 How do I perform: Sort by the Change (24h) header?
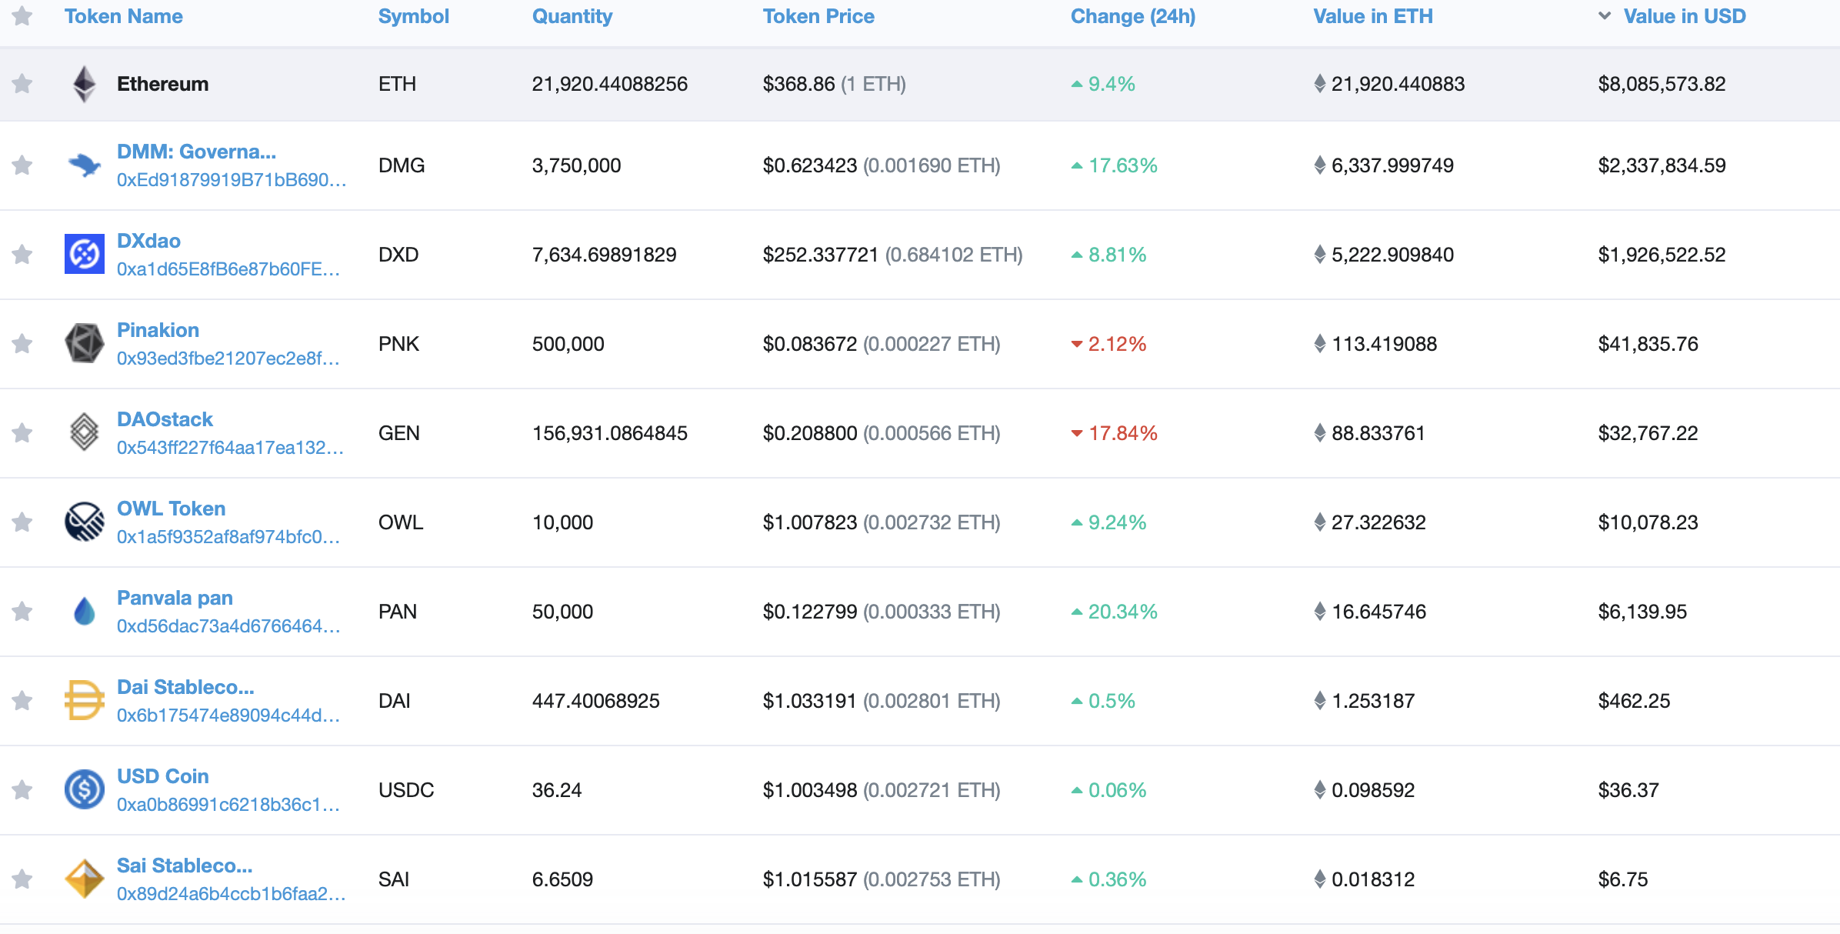[1133, 16]
